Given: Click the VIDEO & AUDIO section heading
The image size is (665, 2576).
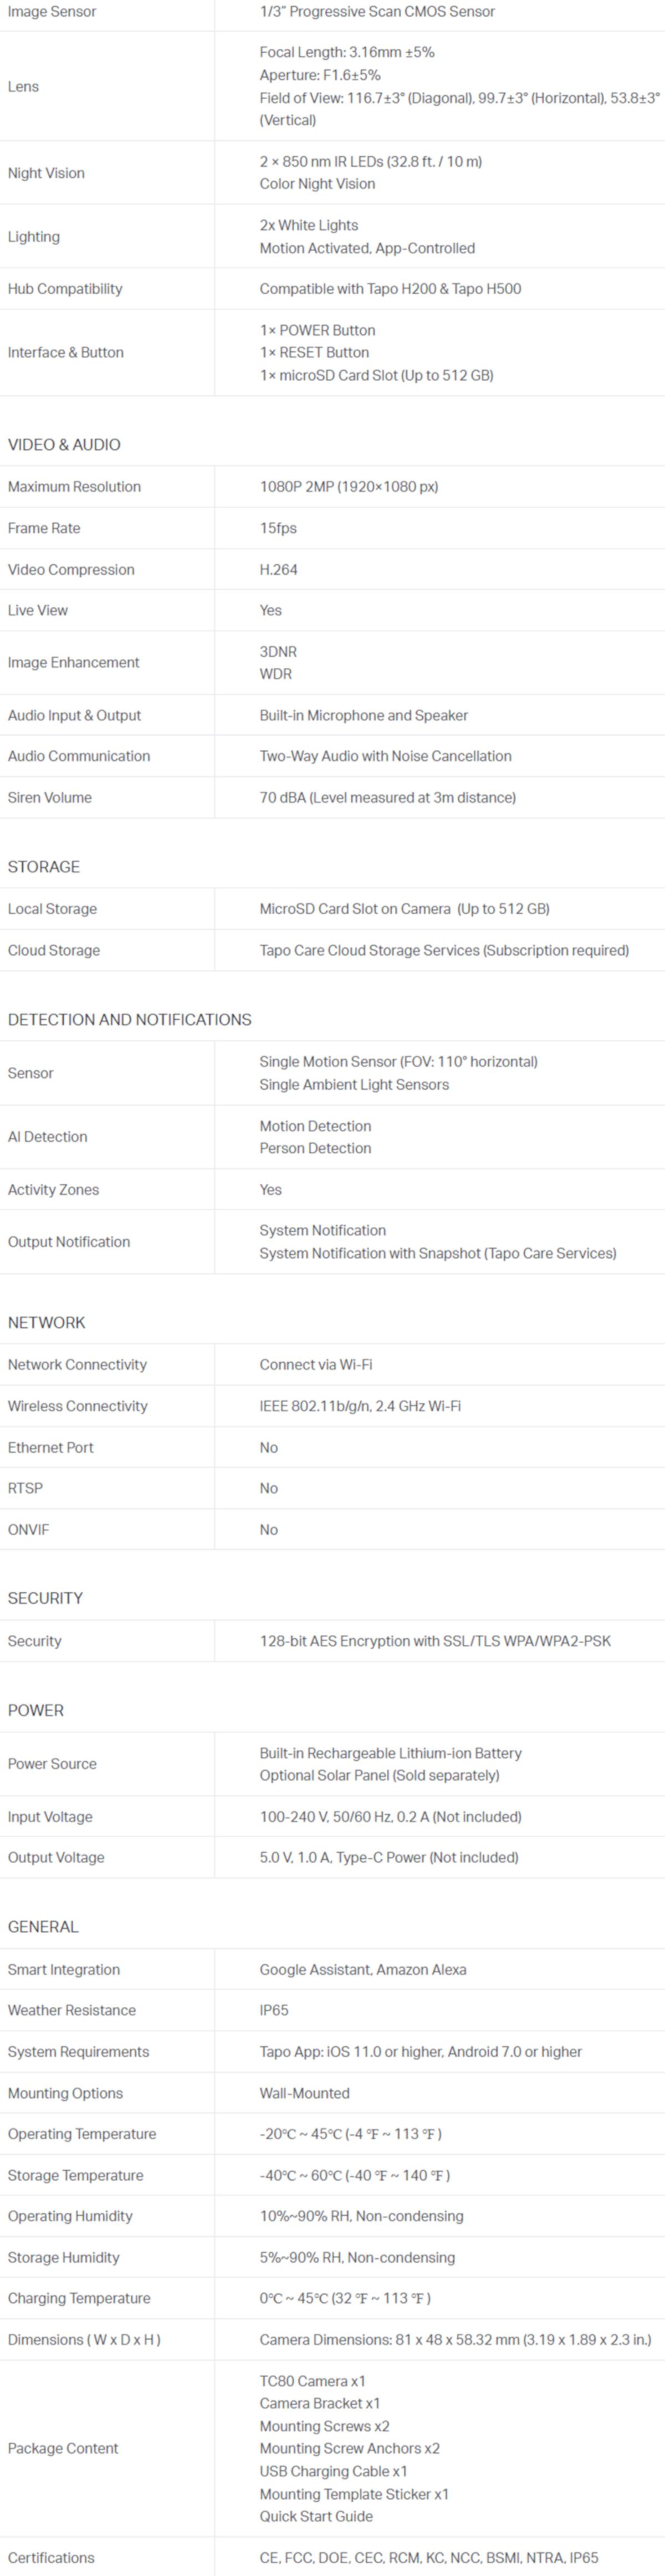Looking at the screenshot, I should pos(64,445).
